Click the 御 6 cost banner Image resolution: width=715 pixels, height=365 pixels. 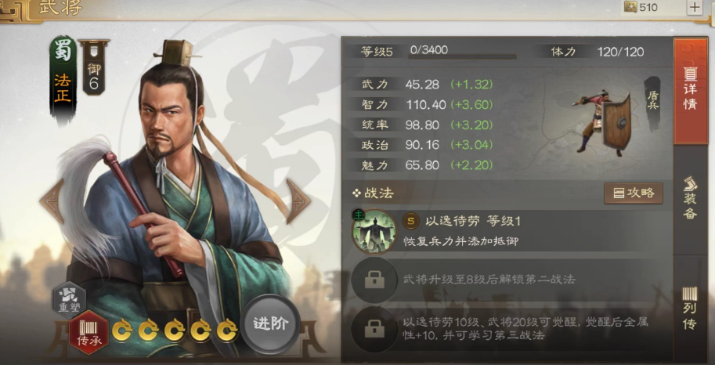pyautogui.click(x=93, y=68)
